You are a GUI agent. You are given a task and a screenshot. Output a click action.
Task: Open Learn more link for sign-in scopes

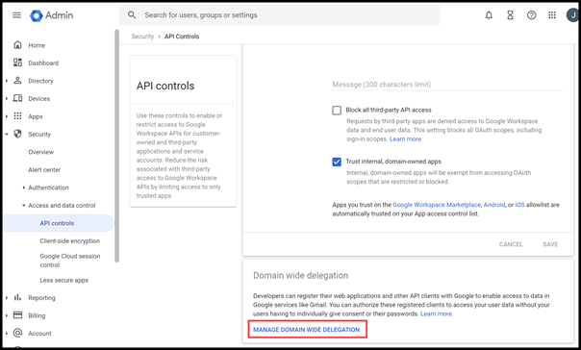coord(405,138)
